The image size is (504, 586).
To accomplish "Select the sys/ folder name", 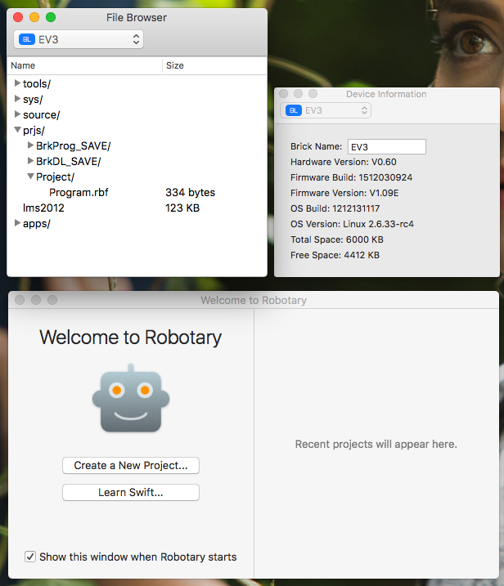I will (x=33, y=100).
